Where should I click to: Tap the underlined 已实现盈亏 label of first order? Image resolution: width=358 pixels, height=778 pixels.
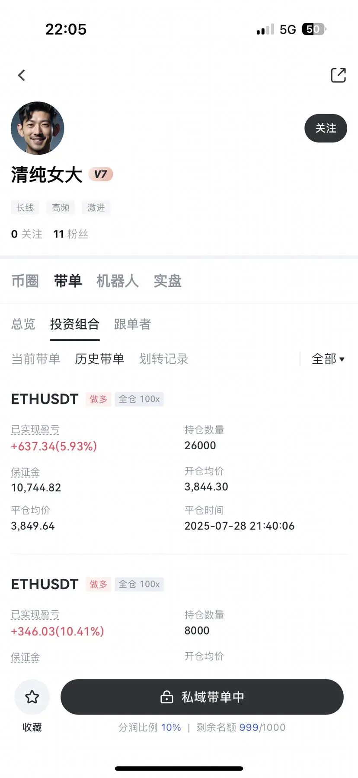[35, 430]
